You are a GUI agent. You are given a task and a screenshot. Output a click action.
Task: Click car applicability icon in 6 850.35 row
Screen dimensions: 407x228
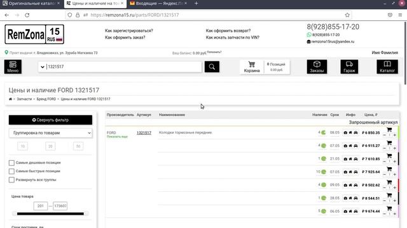[x=355, y=132]
